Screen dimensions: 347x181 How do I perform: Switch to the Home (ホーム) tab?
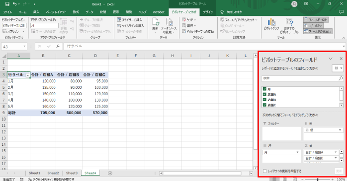22,12
